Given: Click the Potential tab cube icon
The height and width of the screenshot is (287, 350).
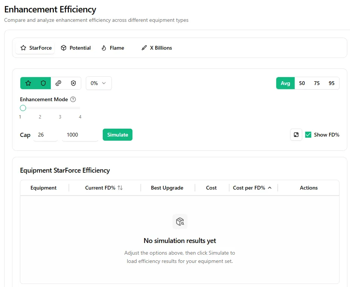Looking at the screenshot, I should click(64, 48).
